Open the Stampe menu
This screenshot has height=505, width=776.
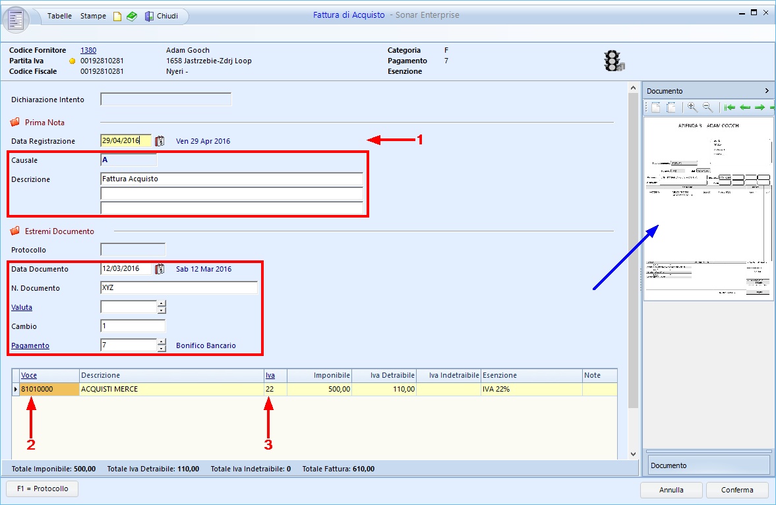[93, 16]
